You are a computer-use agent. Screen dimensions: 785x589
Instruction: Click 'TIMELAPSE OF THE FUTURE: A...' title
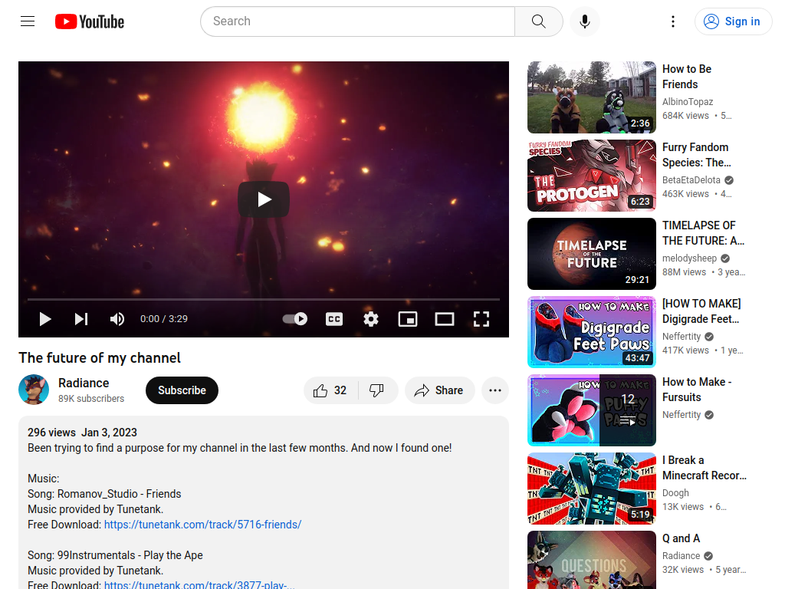[x=704, y=233]
